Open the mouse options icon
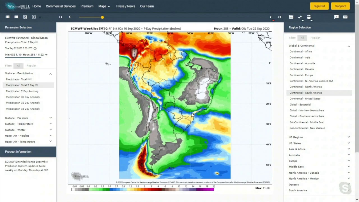This screenshot has width=359, height=202. (x=309, y=17)
